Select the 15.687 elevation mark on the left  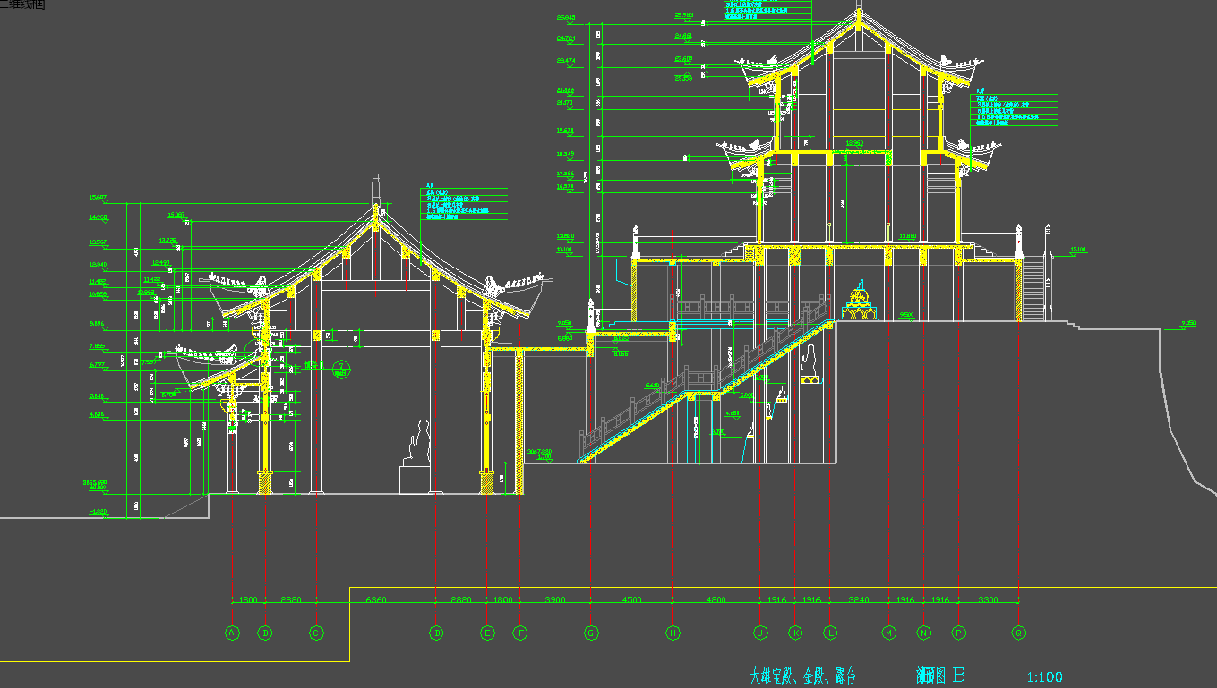point(98,198)
